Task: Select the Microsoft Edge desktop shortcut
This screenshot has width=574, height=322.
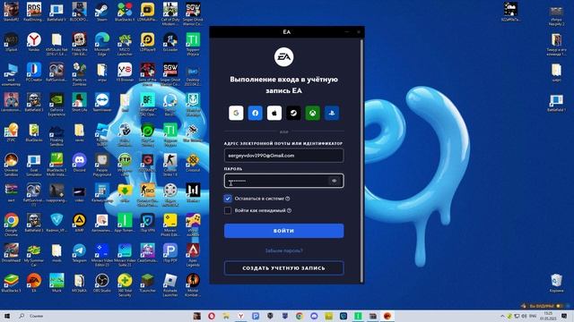Action: click(x=101, y=44)
